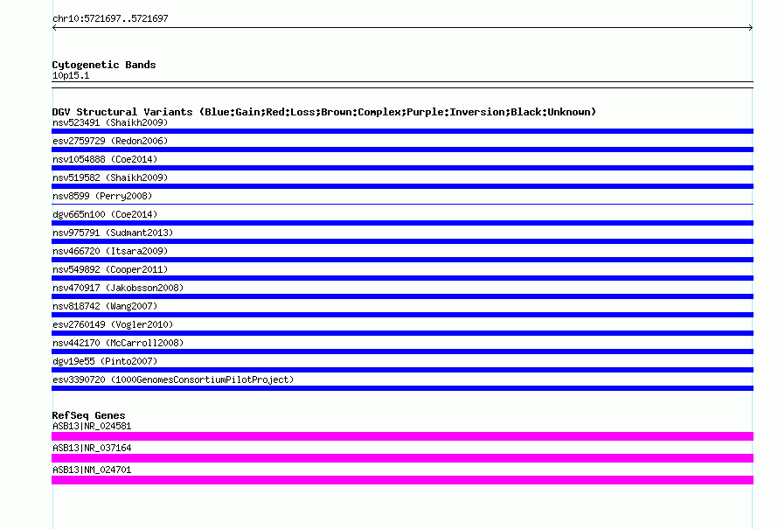Click the Cytogenetic Bands track heading
The height and width of the screenshot is (529, 778).
104,65
